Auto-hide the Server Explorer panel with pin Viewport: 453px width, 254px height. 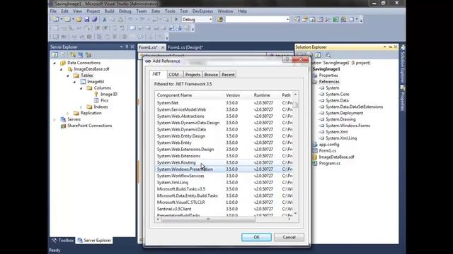click(127, 47)
